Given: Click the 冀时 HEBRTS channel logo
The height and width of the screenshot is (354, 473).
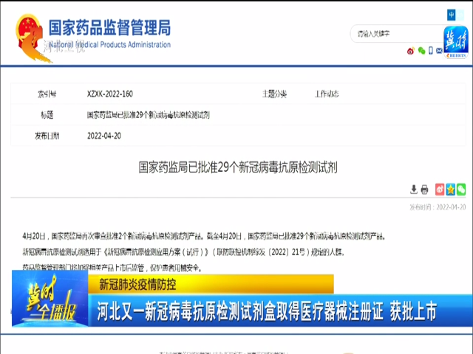Looking at the screenshot, I should coord(456,42).
